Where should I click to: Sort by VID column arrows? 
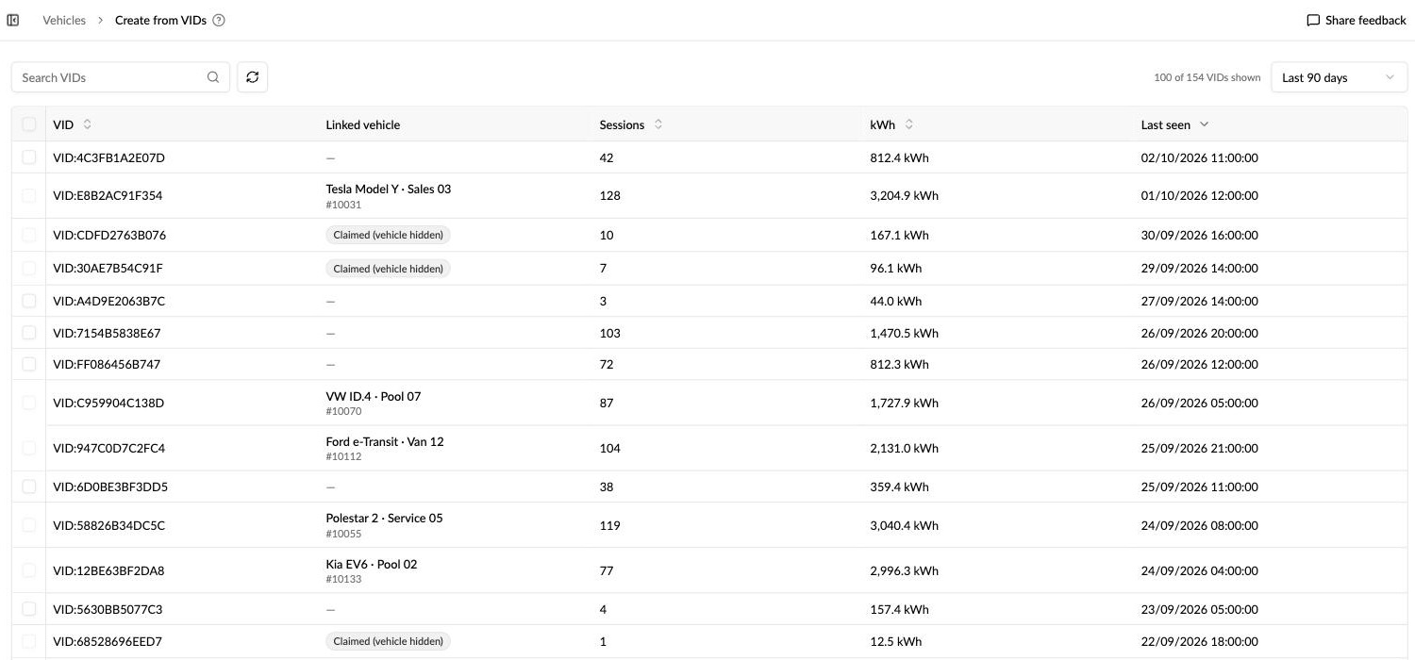pos(88,124)
